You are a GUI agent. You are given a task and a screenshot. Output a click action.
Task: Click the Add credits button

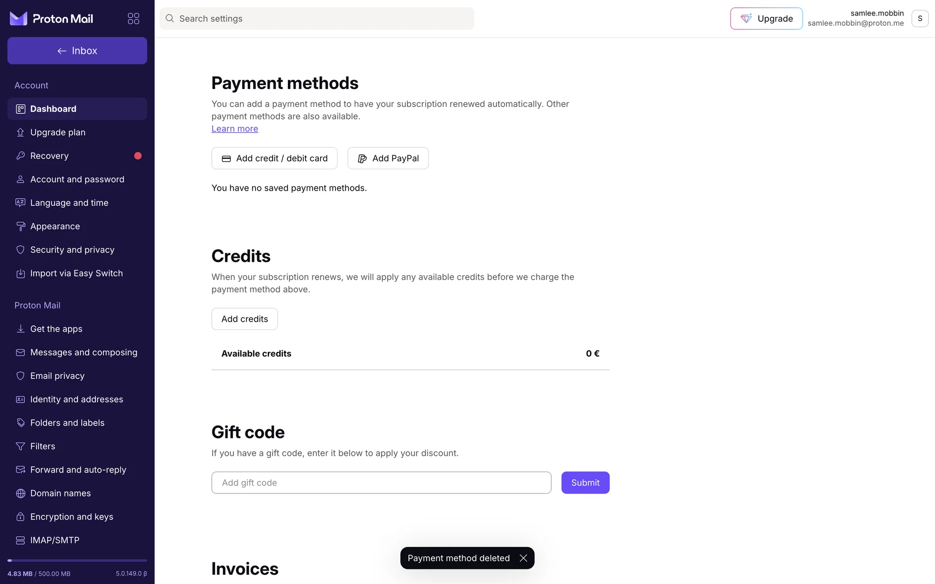pos(244,319)
